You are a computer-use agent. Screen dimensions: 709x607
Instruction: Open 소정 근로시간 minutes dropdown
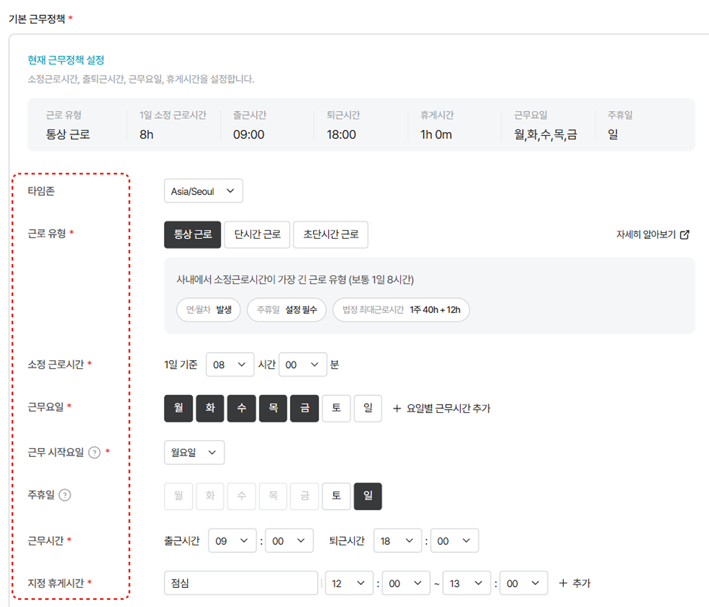pos(303,365)
